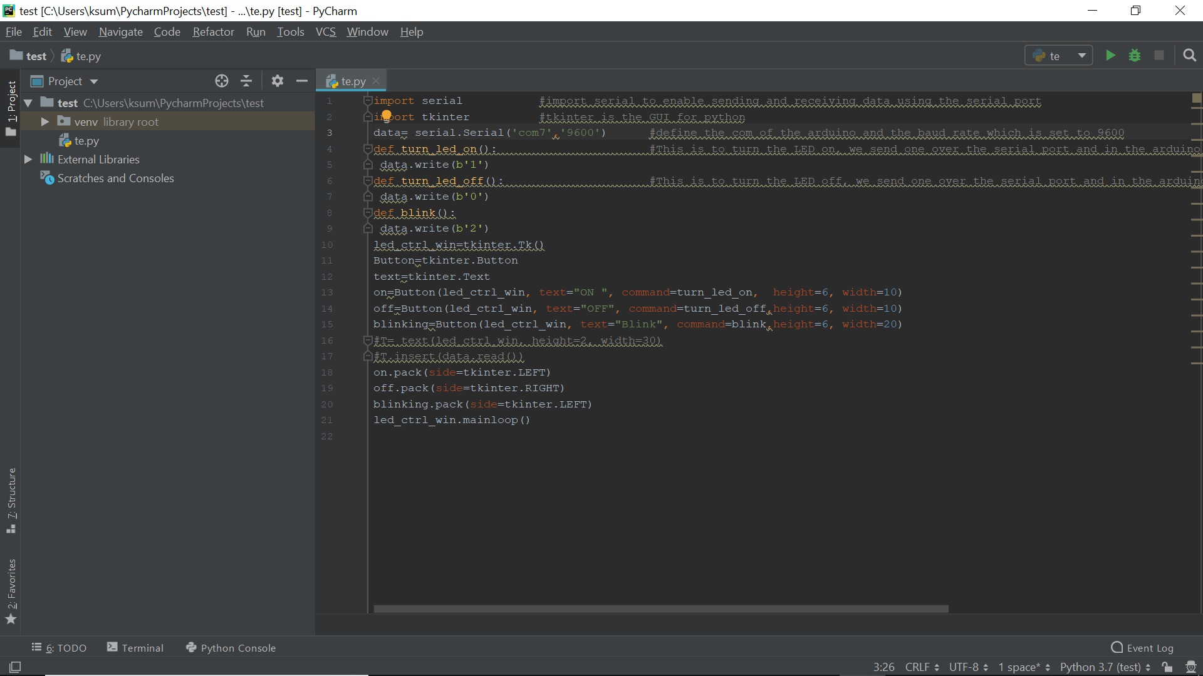Open the te run configuration dropdown
Image resolution: width=1203 pixels, height=676 pixels.
pyautogui.click(x=1059, y=56)
